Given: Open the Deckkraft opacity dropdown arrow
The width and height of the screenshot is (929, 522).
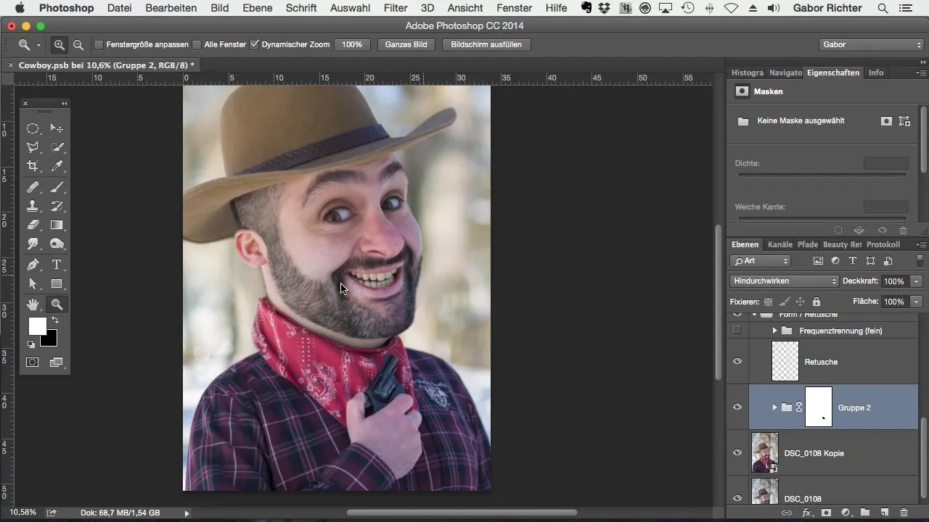Looking at the screenshot, I should pos(917,281).
